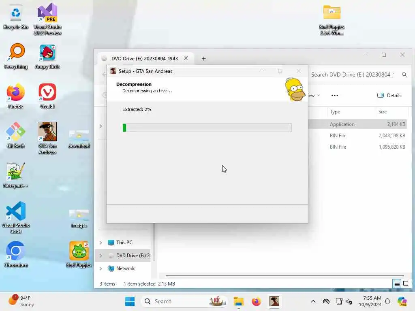Open Visual Studio Code shortcut
Viewport: 415px width, 311px height.
pos(16,217)
